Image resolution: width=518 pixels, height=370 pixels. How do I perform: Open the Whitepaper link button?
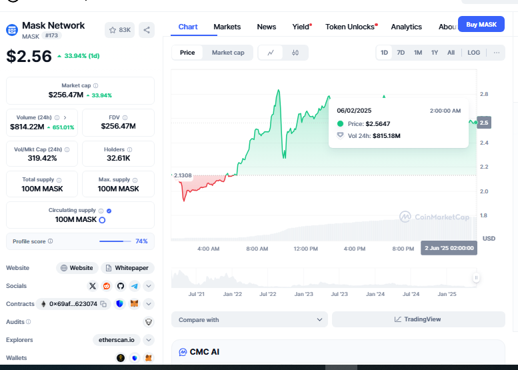(127, 268)
